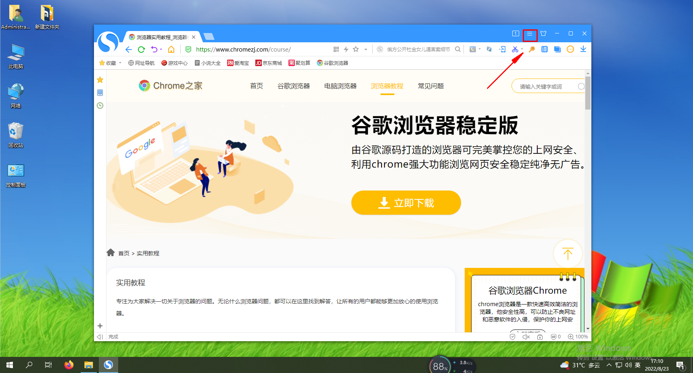Expand the night mode dropdown arrow
The height and width of the screenshot is (373, 693).
click(x=480, y=50)
